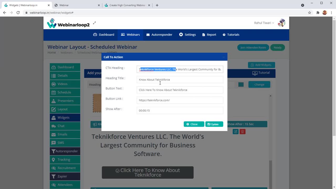Select SMS in the left sidebar
336x189 pixels.
point(65,143)
